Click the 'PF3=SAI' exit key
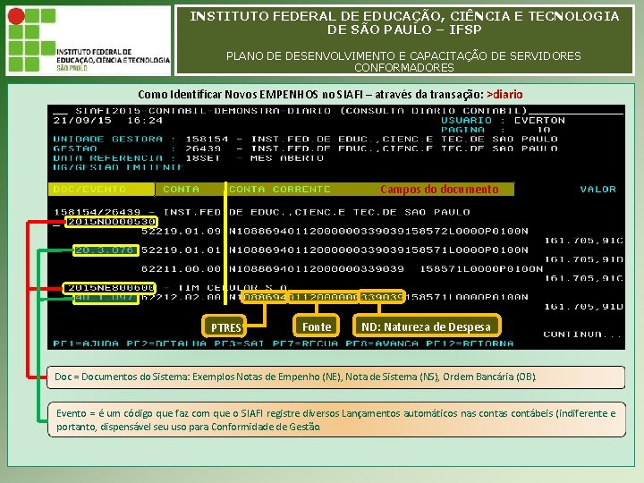644x483 pixels. point(239,343)
